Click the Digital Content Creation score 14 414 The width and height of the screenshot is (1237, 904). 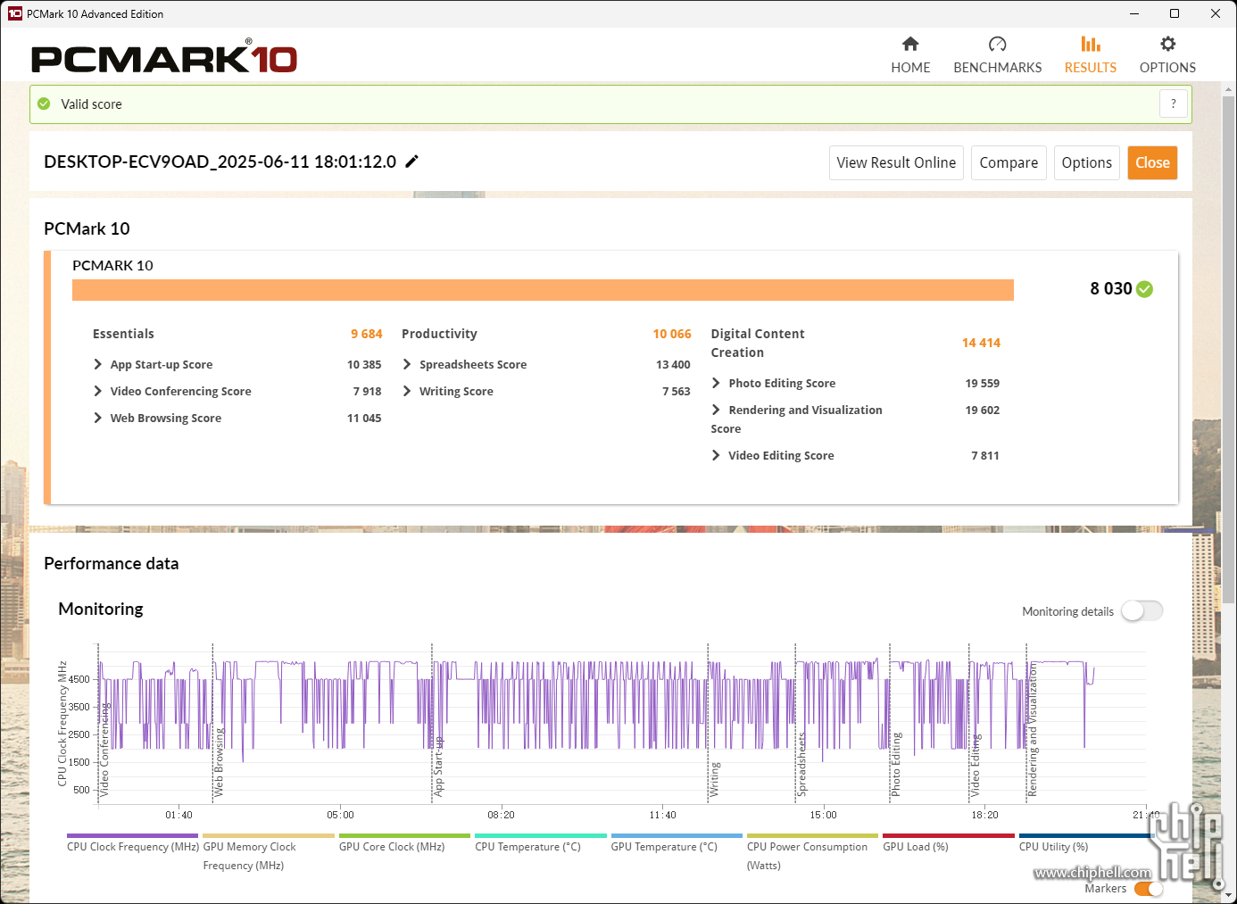[x=981, y=343]
